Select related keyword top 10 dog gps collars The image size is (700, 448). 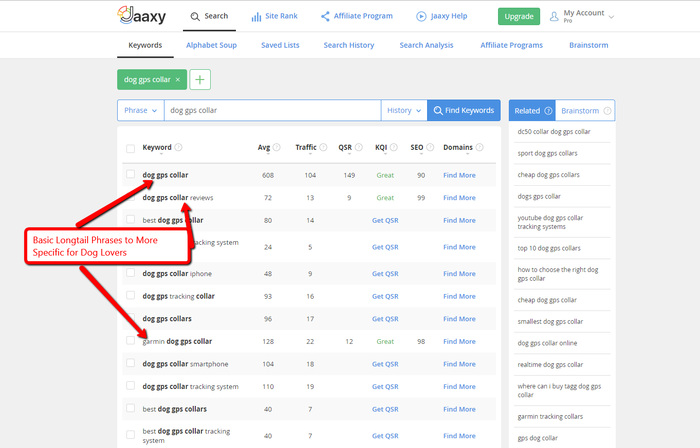(x=549, y=248)
